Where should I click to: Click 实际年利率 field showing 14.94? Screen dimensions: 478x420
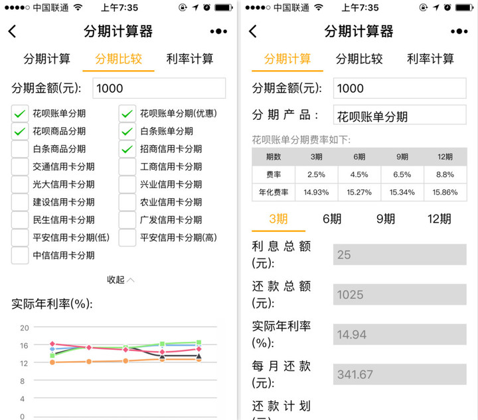coord(400,335)
